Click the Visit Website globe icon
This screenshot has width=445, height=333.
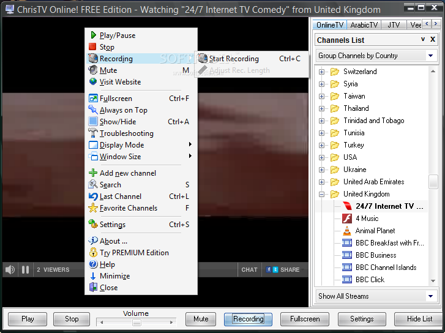point(93,81)
